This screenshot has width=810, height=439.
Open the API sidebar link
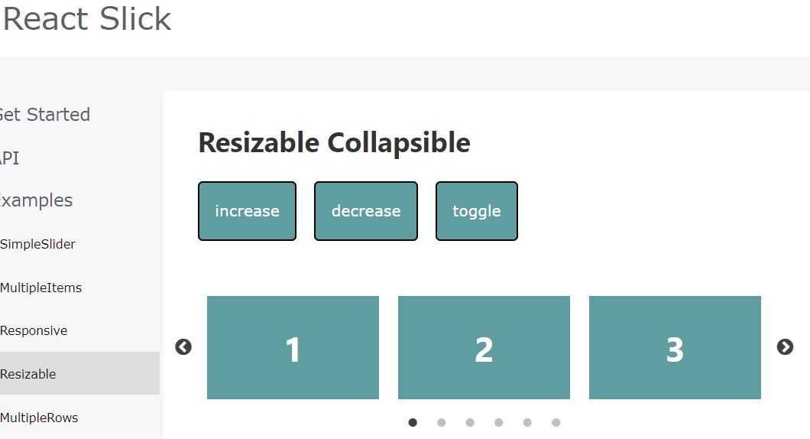pyautogui.click(x=9, y=158)
